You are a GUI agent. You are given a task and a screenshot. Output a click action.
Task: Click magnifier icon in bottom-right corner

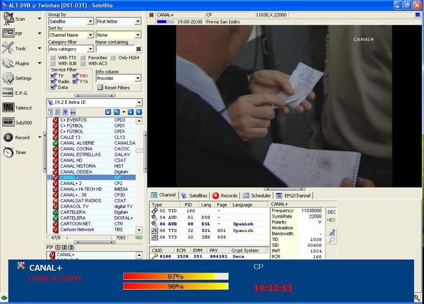[417, 298]
